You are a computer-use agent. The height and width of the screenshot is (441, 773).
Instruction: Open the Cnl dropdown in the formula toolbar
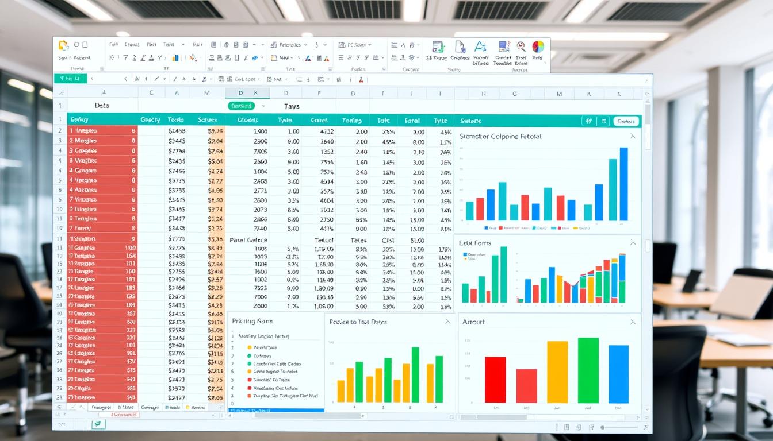[258, 79]
